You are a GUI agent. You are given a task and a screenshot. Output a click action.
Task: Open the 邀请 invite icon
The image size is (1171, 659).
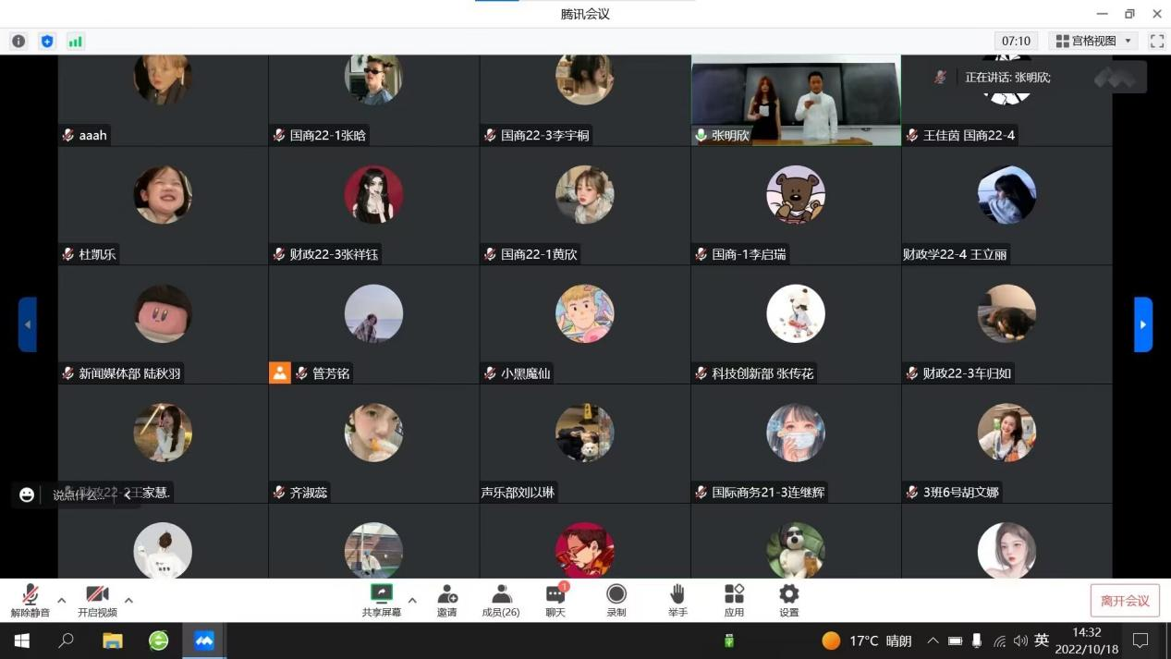point(447,599)
